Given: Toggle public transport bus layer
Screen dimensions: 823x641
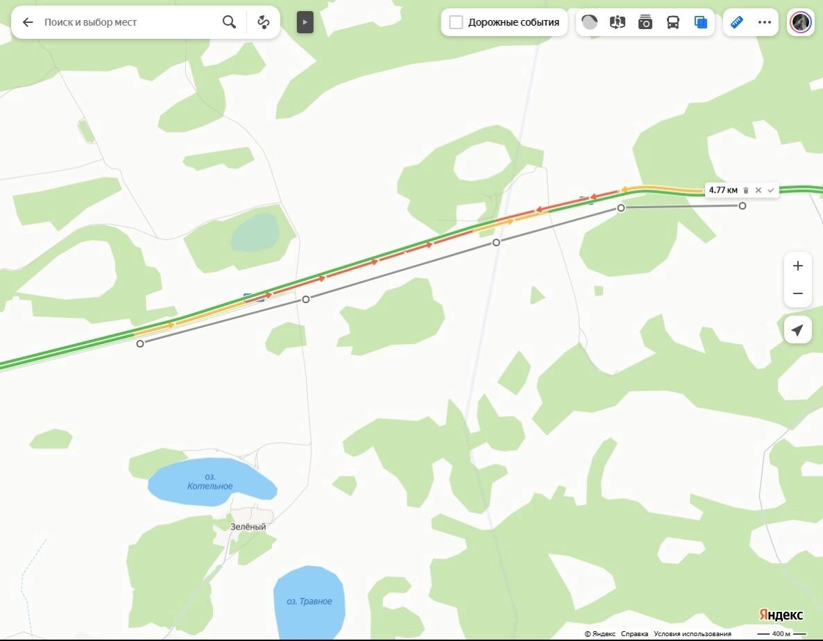Looking at the screenshot, I should point(673,22).
